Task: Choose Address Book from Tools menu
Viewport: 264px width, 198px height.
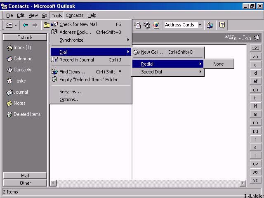Action: coord(91,32)
